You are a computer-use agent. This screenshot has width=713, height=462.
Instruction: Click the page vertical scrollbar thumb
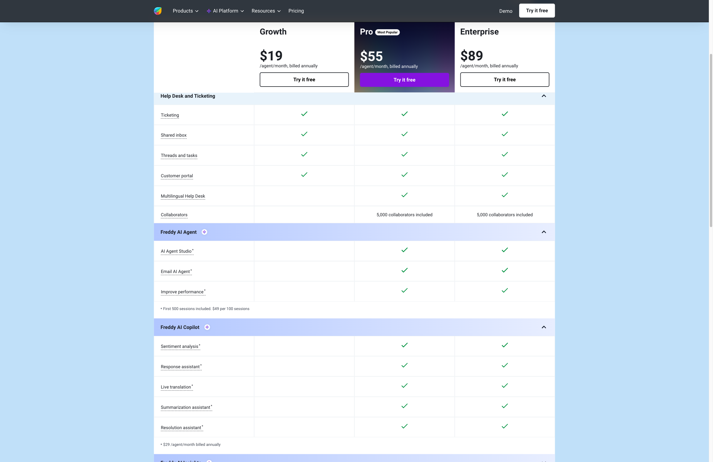pyautogui.click(x=710, y=140)
